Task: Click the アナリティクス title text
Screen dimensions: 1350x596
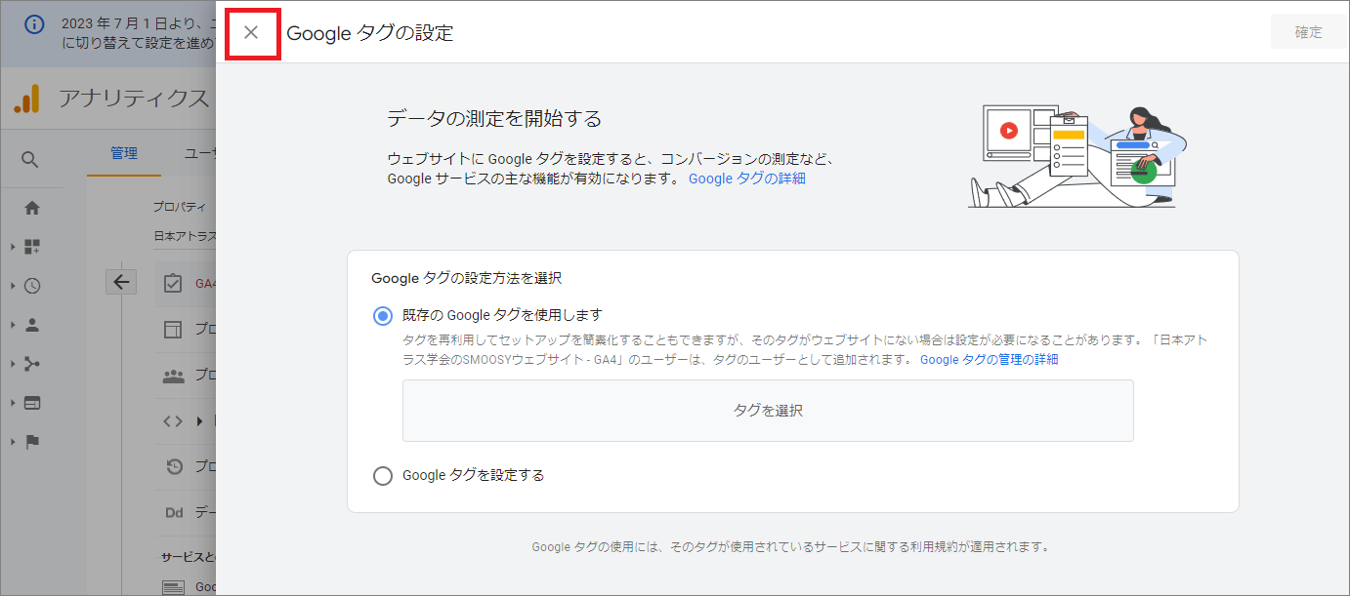Action: 134,98
